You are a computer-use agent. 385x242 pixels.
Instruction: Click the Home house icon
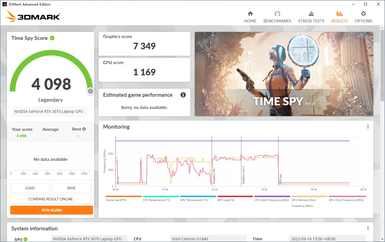point(250,14)
